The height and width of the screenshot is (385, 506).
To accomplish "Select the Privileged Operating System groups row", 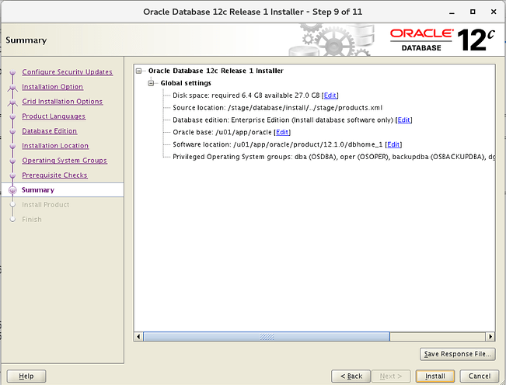I will tap(333, 157).
